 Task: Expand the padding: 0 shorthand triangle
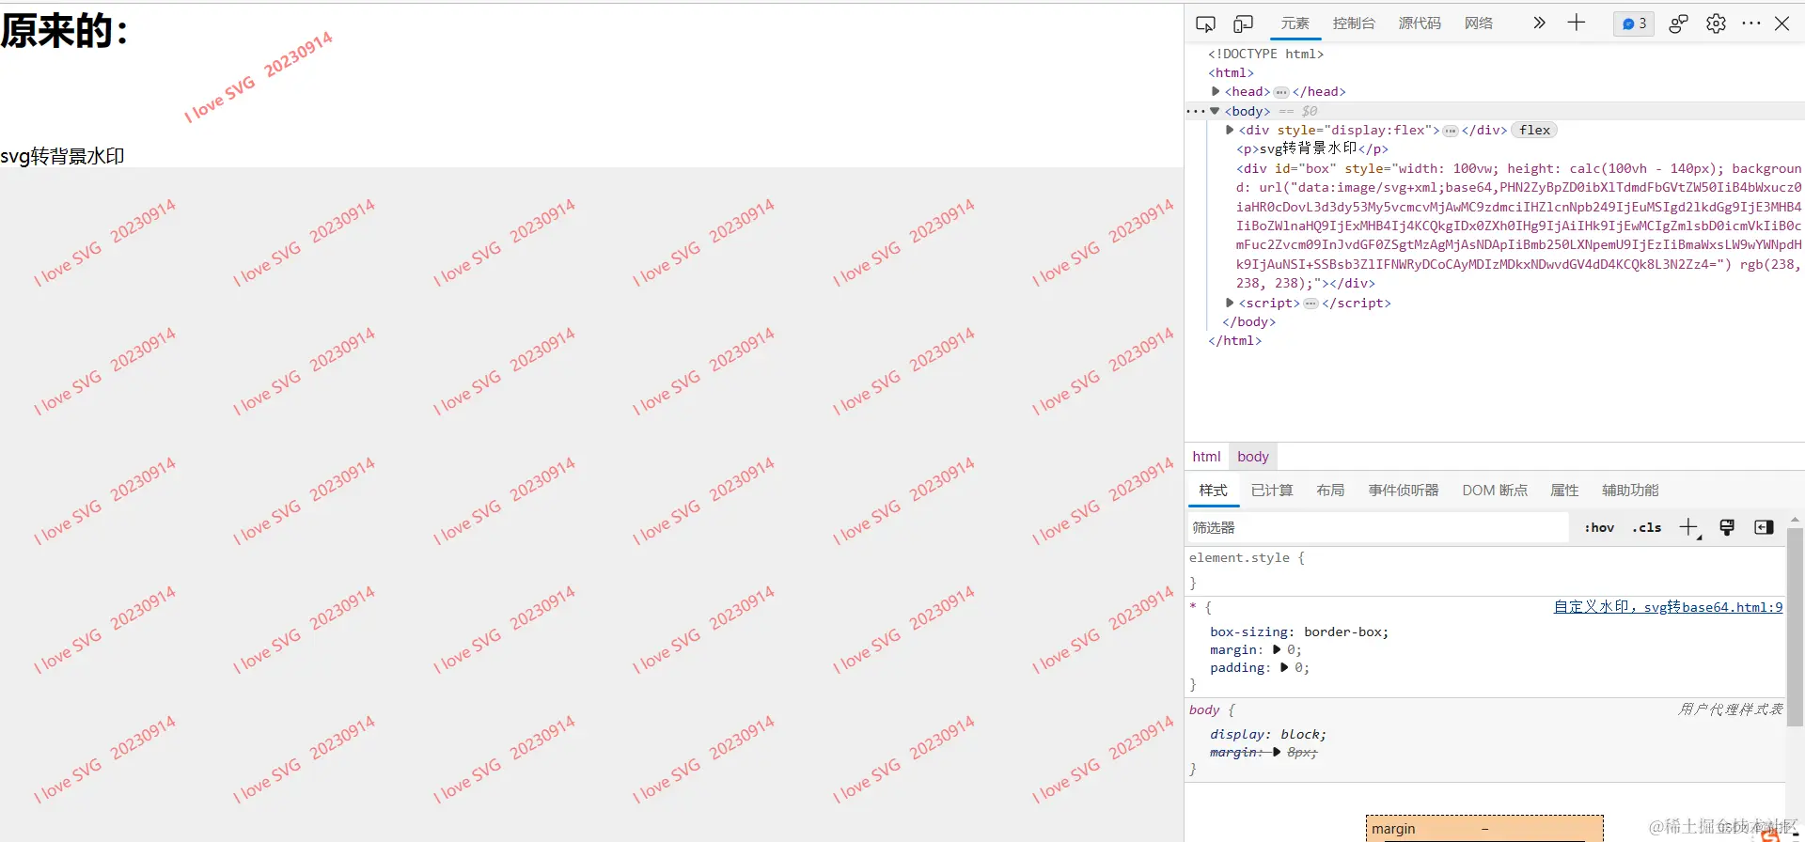point(1284,667)
